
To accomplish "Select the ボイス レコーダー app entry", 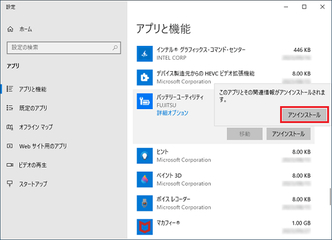I will 223,203.
